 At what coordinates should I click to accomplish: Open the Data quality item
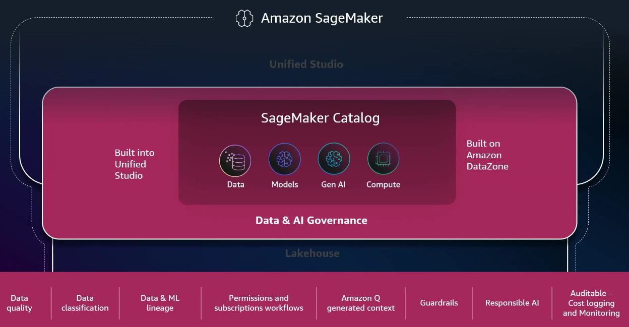[x=19, y=303]
